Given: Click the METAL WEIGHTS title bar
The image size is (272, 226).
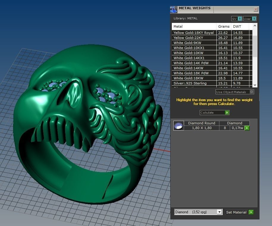Looking at the screenshot, I should (x=215, y=10).
